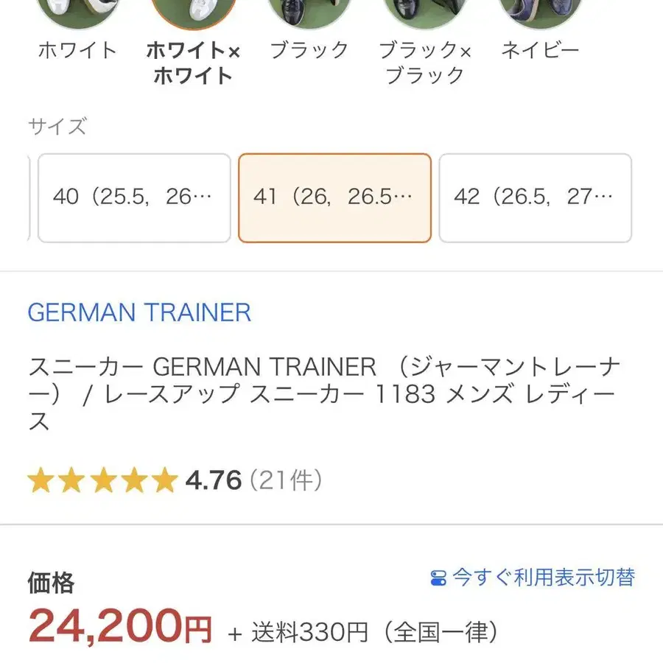The width and height of the screenshot is (663, 663).
Task: Click the 4.76 rating score
Action: point(214,481)
